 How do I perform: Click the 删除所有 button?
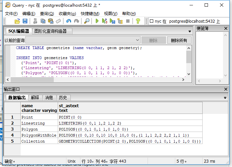point(179,40)
